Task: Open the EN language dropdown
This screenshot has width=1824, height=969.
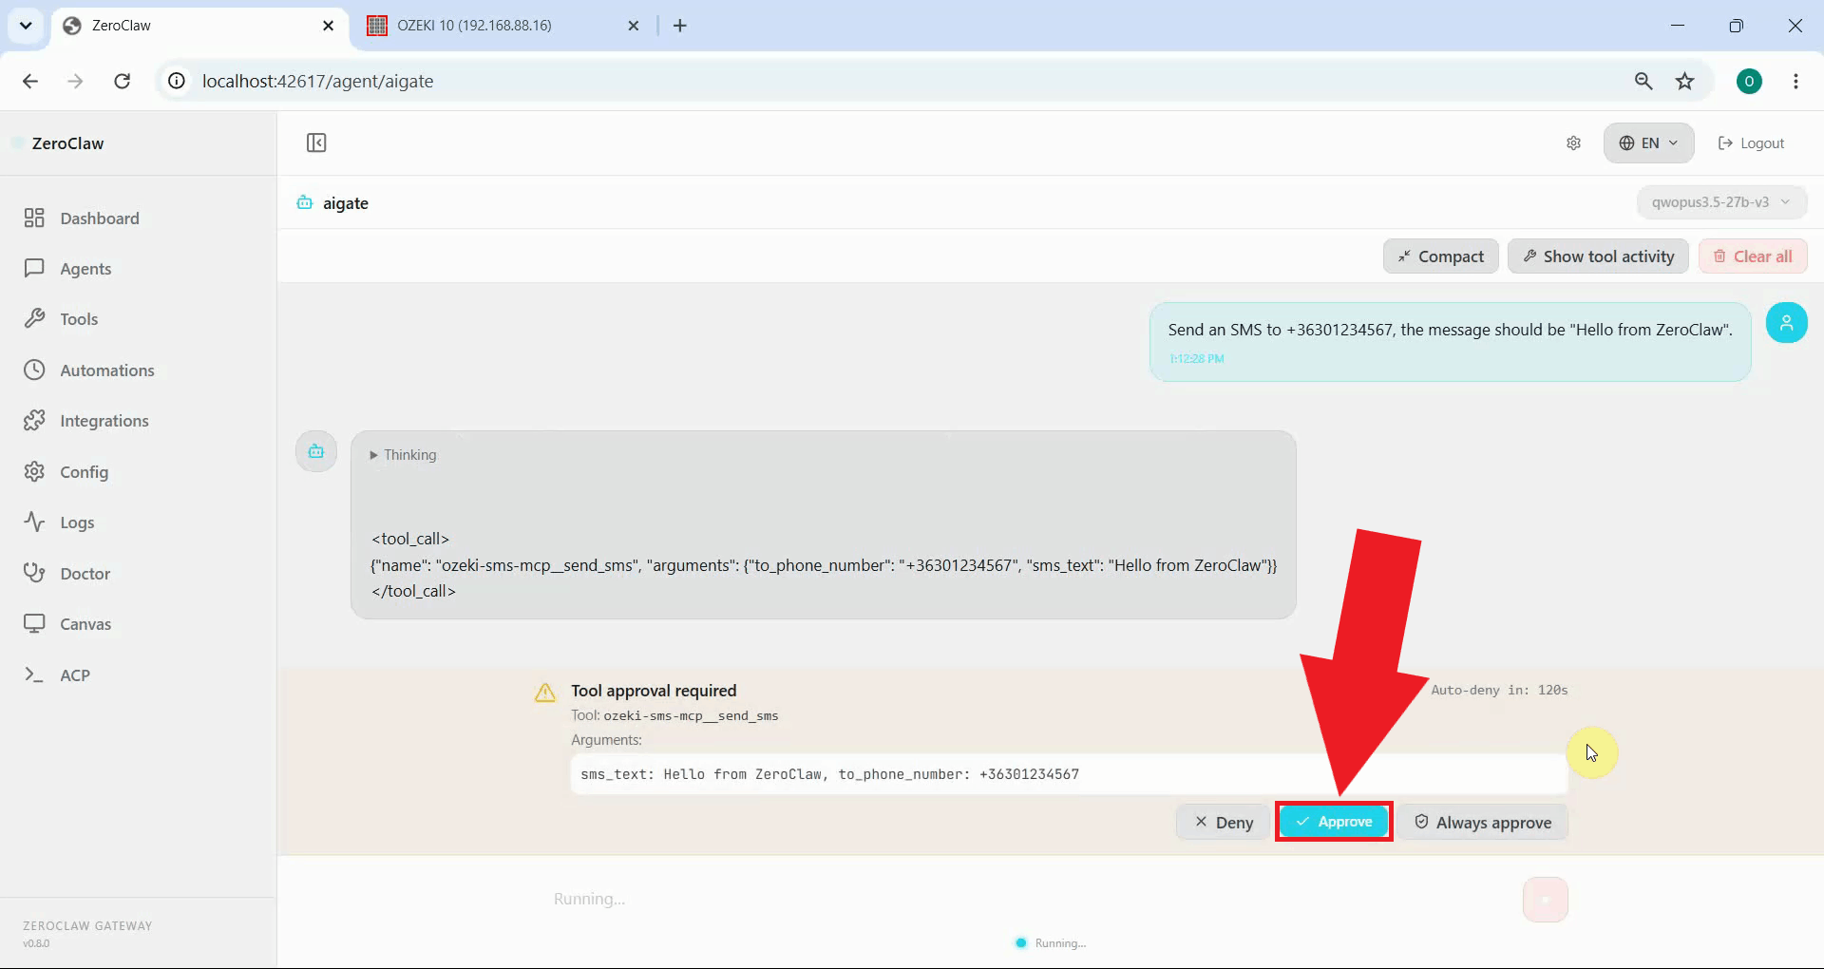Action: coord(1648,143)
